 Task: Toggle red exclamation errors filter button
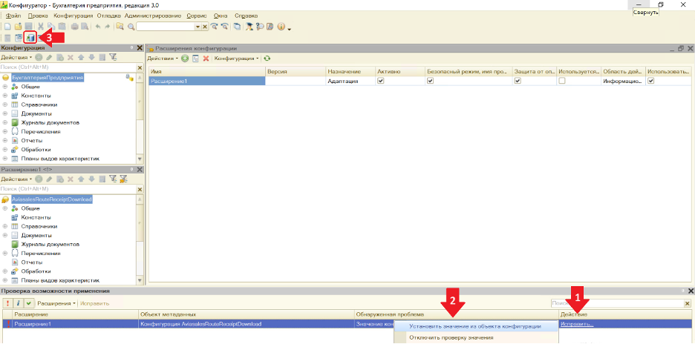point(7,303)
